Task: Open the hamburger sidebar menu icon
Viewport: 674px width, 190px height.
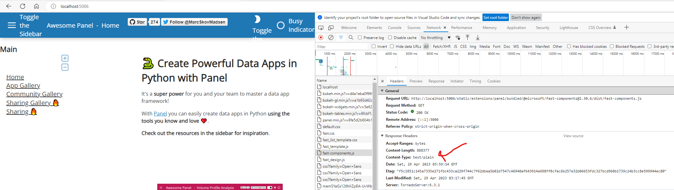Action: click(12, 25)
